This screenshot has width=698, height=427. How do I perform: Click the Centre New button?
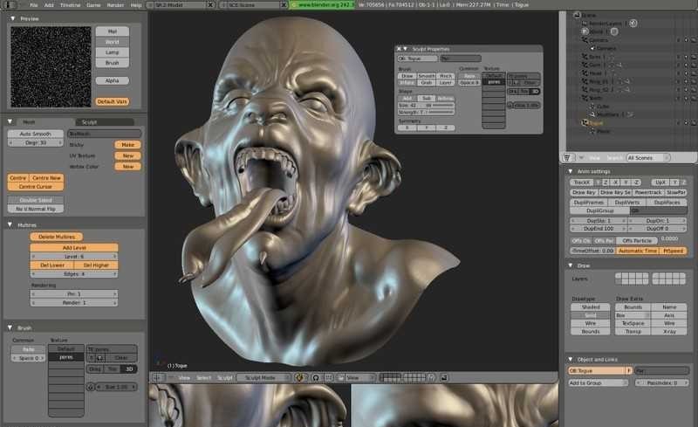(x=46, y=178)
